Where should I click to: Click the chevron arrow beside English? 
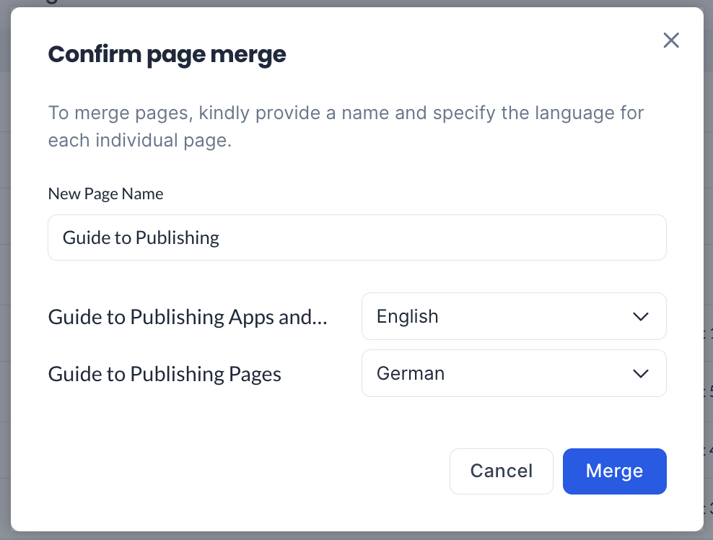click(641, 317)
